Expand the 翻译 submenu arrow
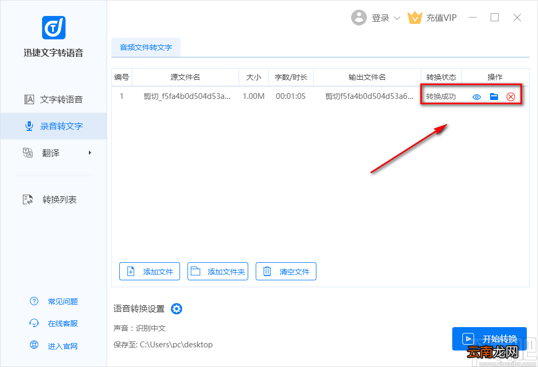This screenshot has width=538, height=367. point(90,153)
